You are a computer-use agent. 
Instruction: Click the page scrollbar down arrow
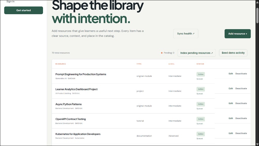point(257,144)
